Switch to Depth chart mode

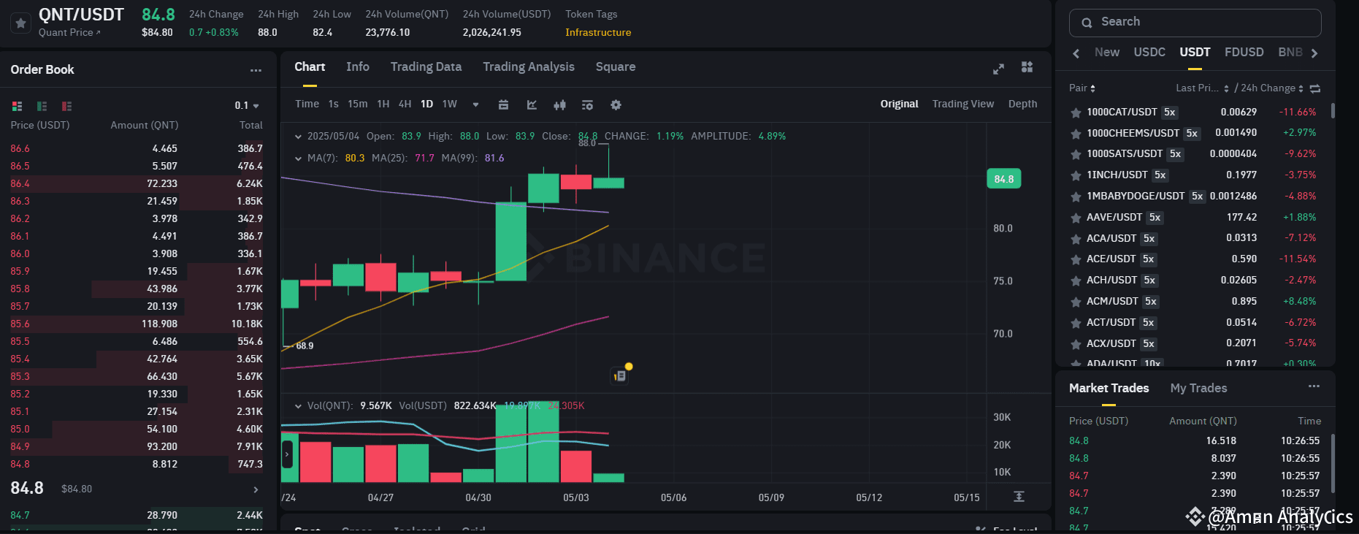1022,104
